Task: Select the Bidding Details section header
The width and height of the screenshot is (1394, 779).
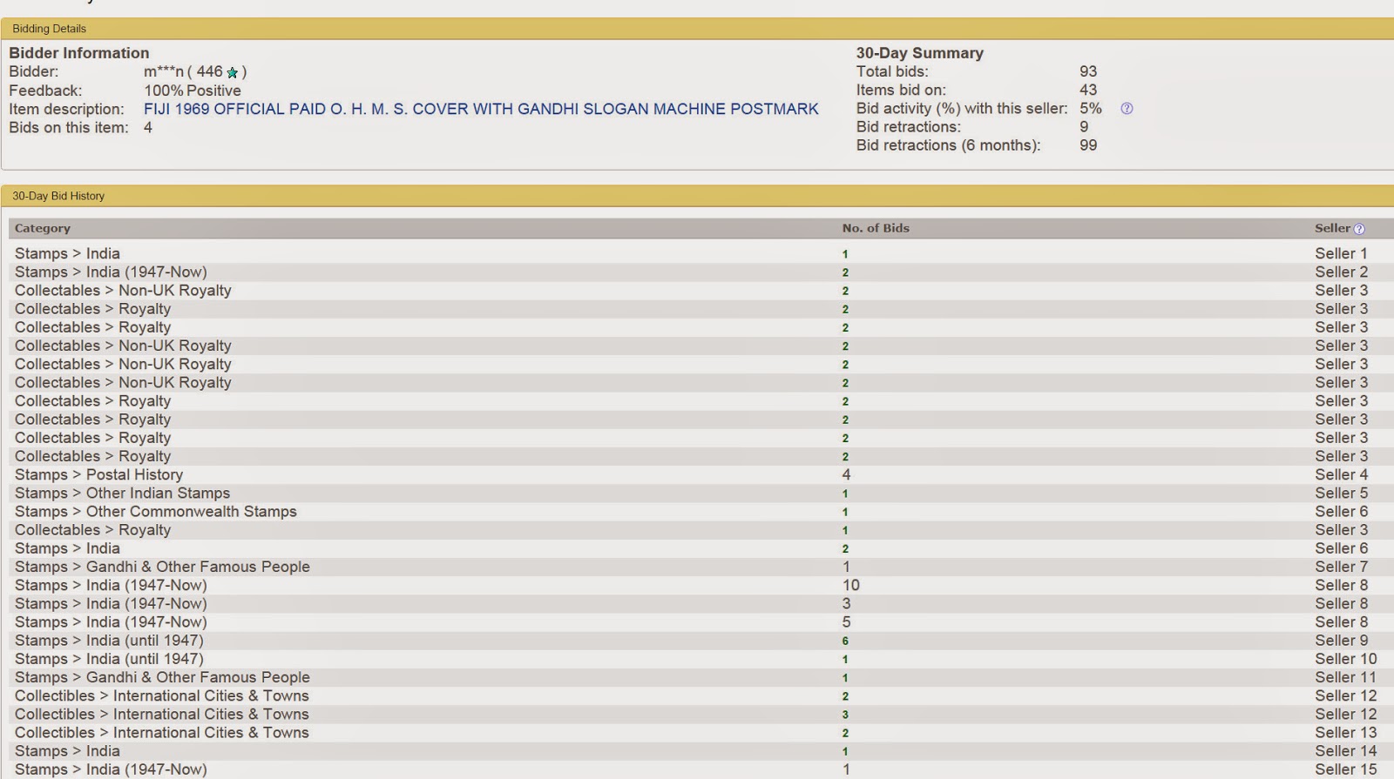Action: 49,29
